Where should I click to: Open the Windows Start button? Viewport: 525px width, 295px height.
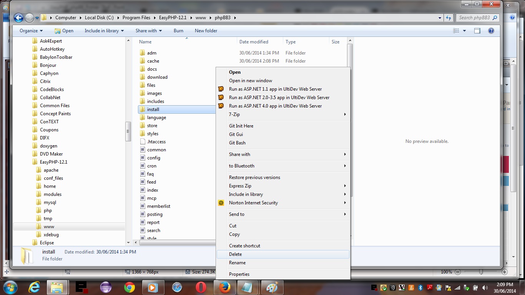click(x=10, y=287)
